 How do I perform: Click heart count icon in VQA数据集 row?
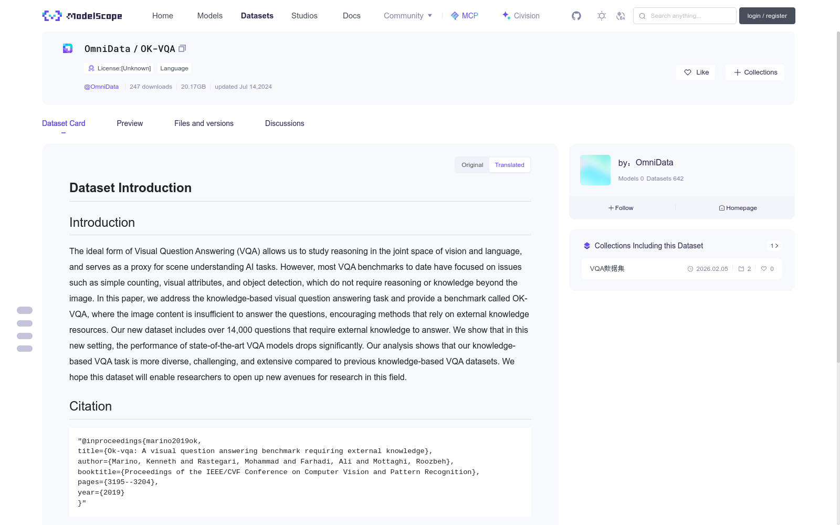pos(764,269)
